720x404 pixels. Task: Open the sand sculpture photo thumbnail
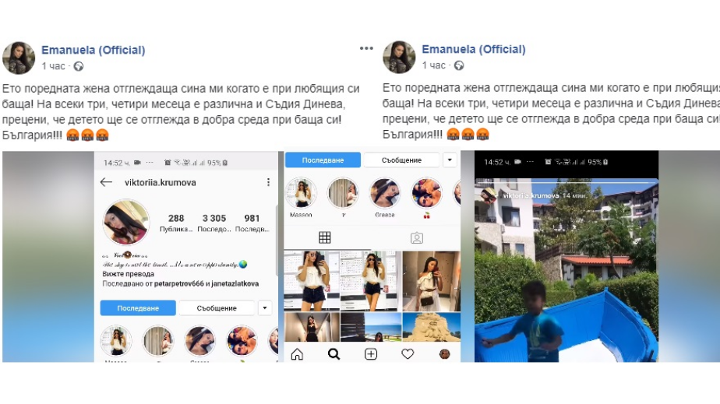coord(431,327)
